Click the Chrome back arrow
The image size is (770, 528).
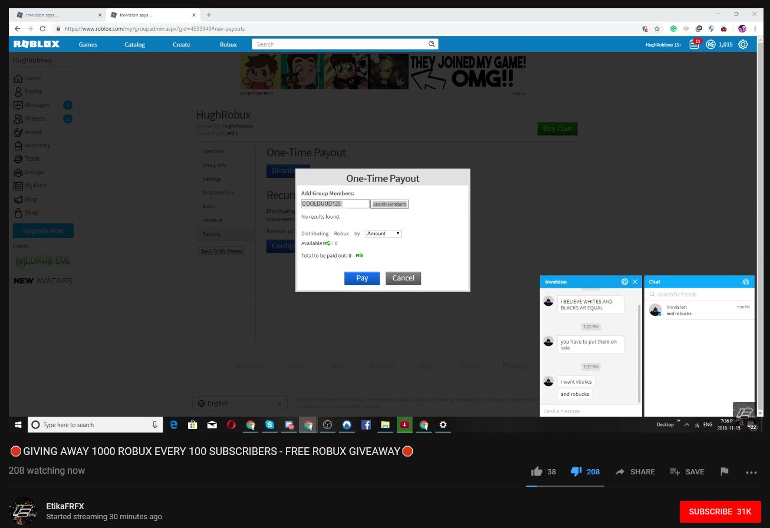click(x=17, y=28)
